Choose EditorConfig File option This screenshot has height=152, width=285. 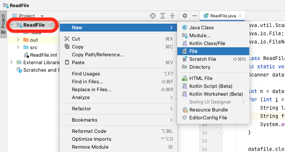pos(208,117)
